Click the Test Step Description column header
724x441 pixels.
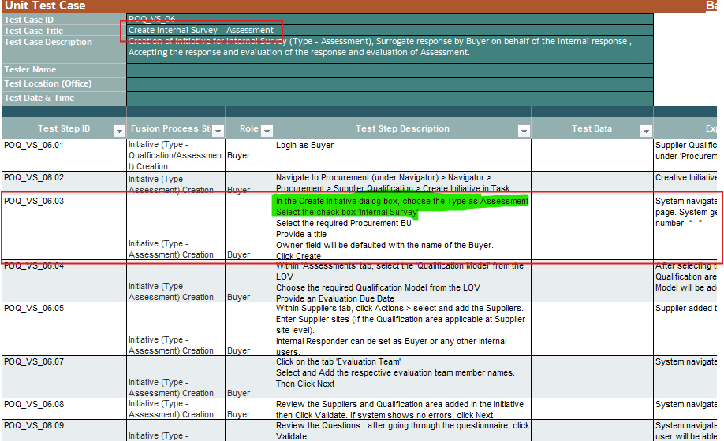pyautogui.click(x=402, y=128)
